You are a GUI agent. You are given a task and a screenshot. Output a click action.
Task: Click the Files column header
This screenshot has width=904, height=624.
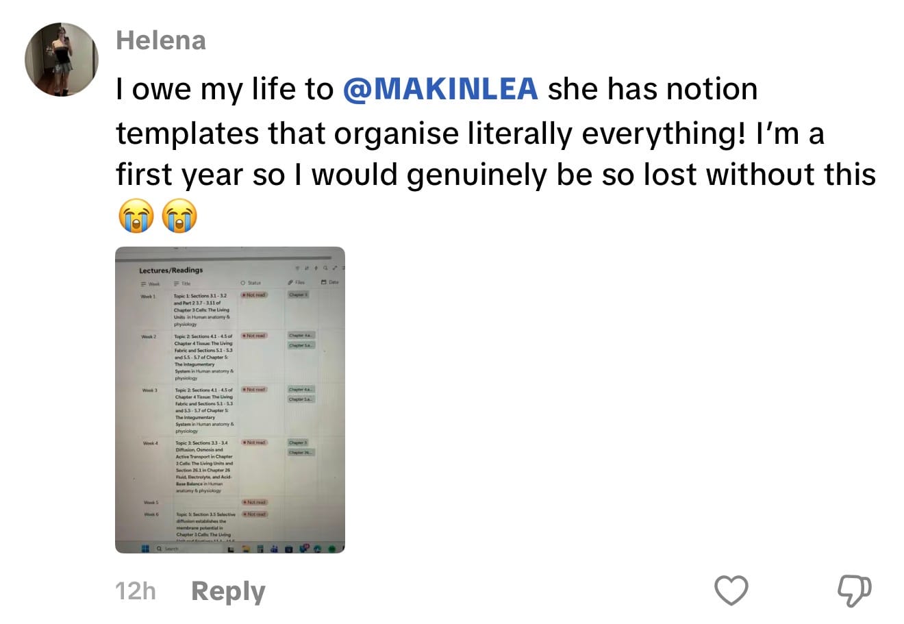(x=297, y=282)
